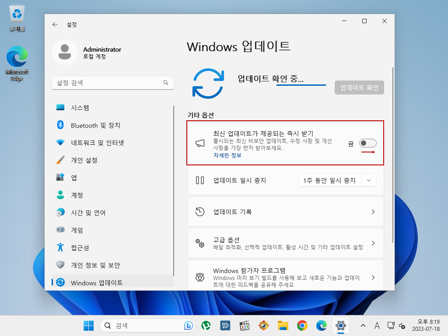The width and height of the screenshot is (448, 336).
Task: Select 시스템 in the sidebar
Action: pyautogui.click(x=113, y=108)
